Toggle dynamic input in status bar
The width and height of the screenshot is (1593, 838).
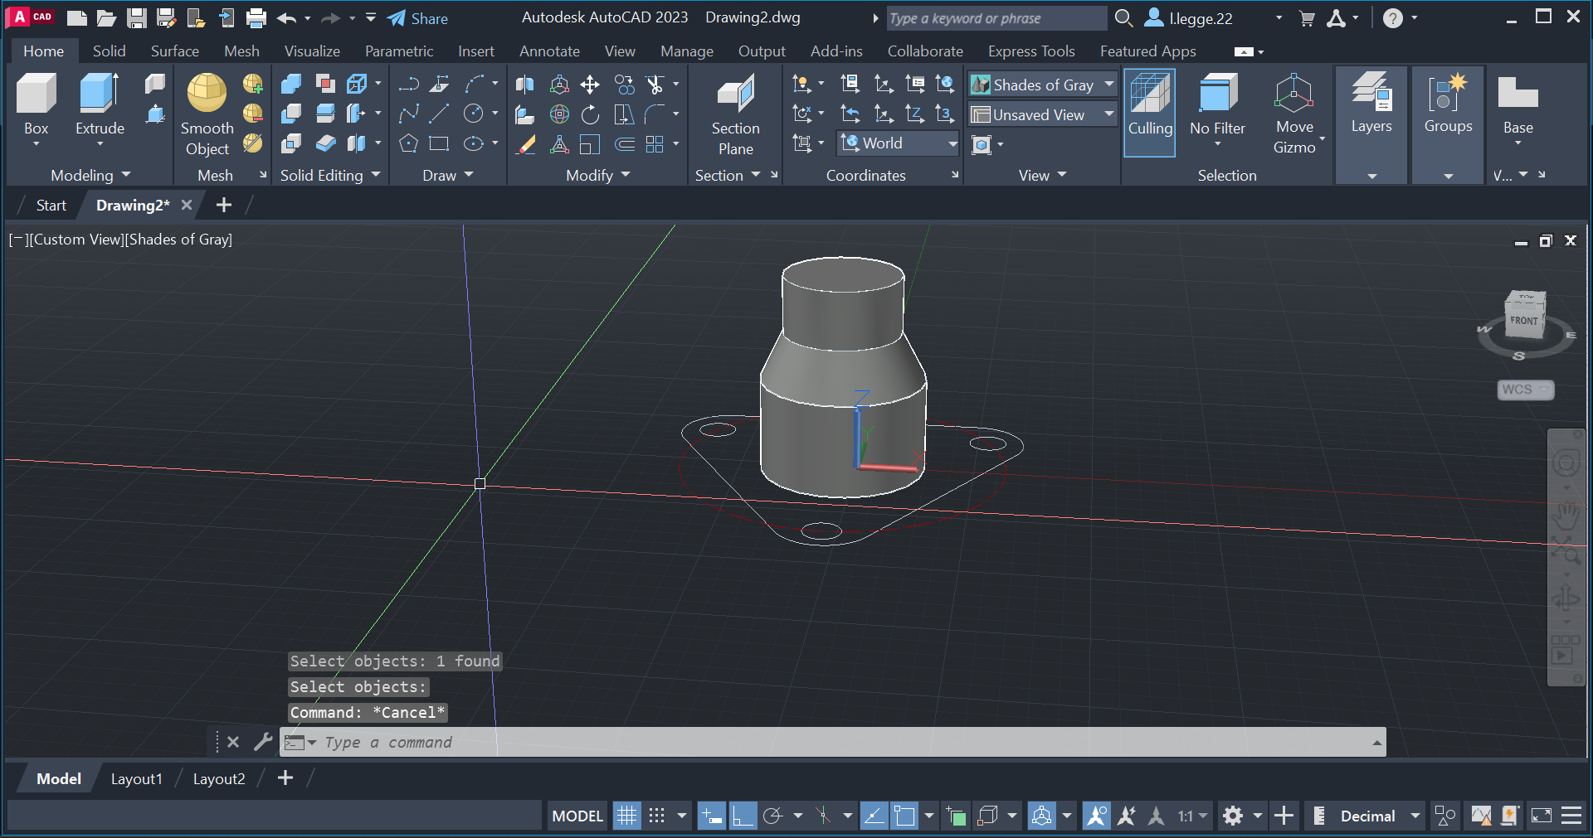click(x=711, y=816)
